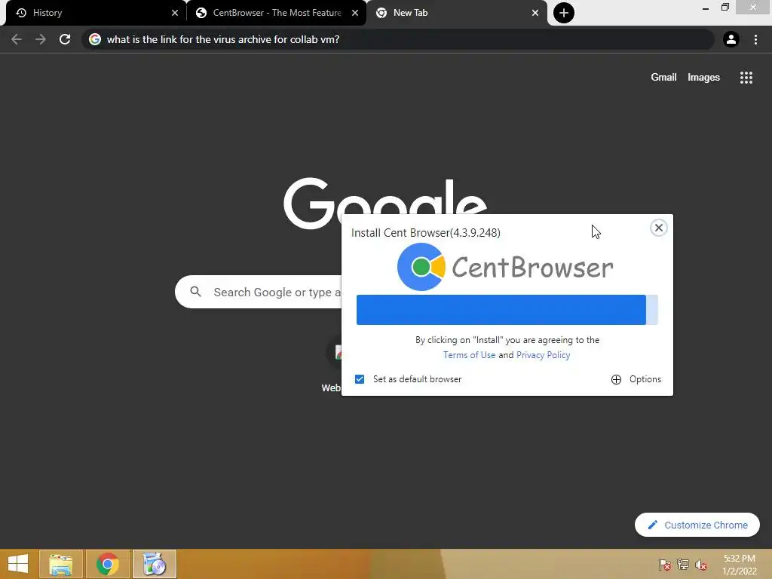
Task: Reload the current page
Action: point(65,39)
